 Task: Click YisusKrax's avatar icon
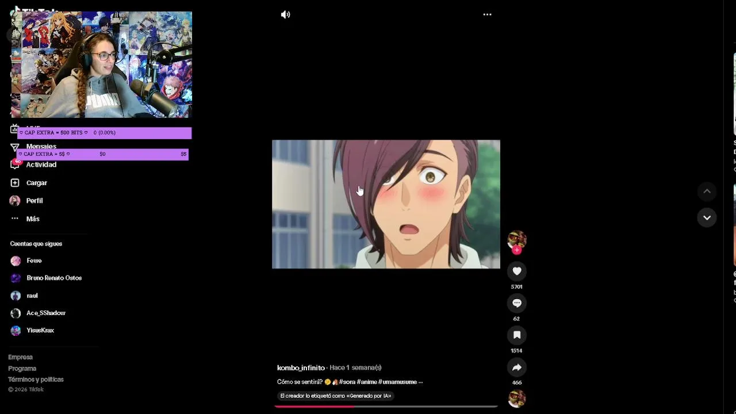[x=16, y=330]
